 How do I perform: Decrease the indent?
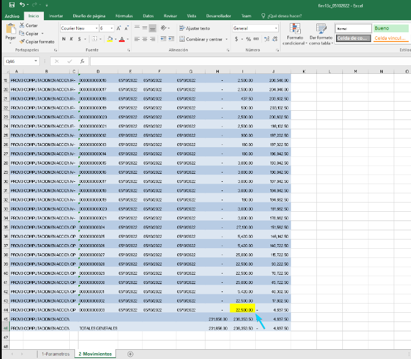163,39
